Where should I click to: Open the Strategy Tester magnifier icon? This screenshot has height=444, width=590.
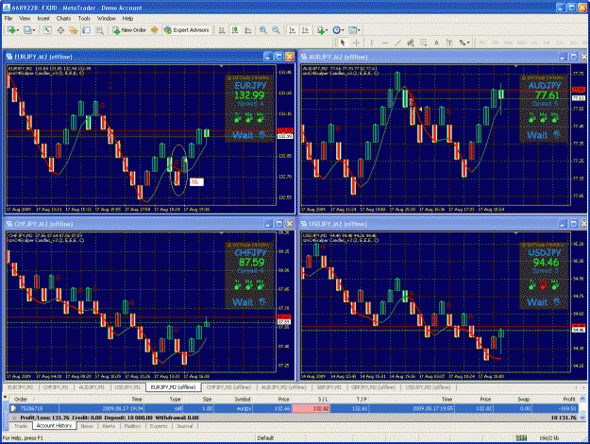tap(99, 30)
